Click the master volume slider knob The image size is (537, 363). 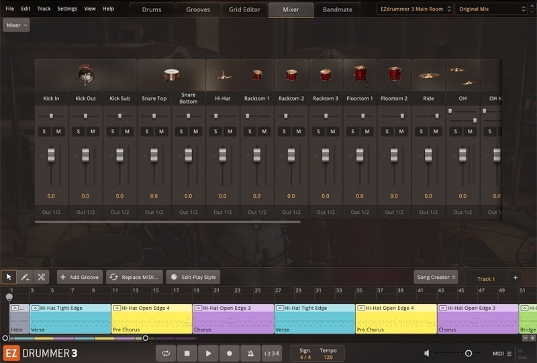[468, 354]
